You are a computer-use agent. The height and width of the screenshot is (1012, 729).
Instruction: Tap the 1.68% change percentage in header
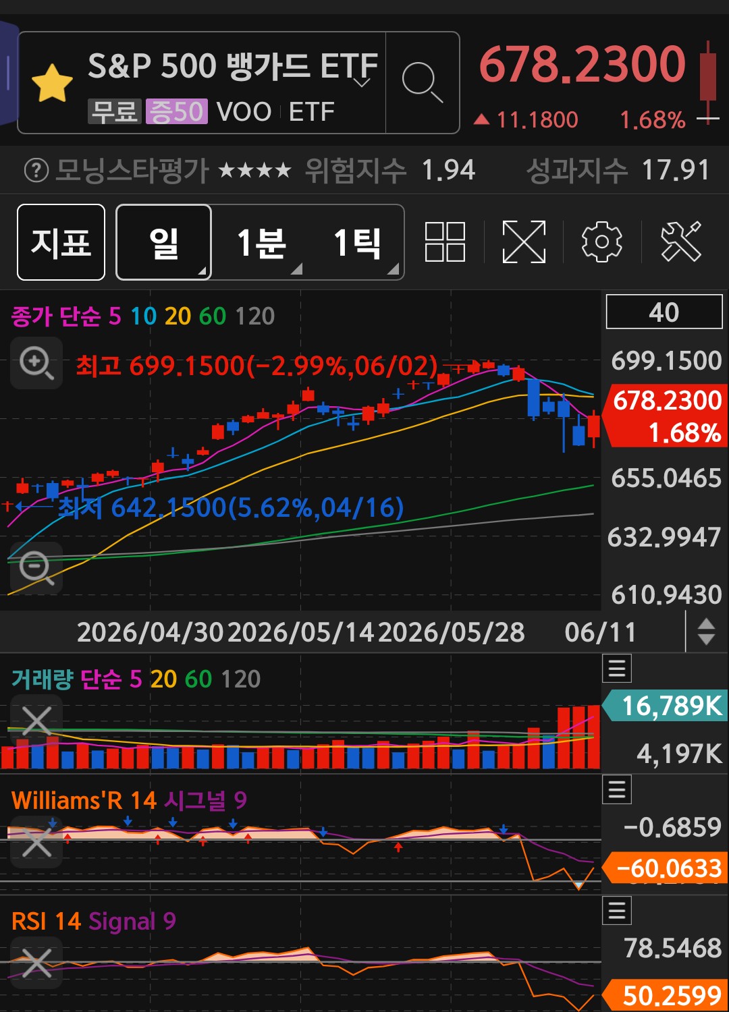[x=653, y=120]
